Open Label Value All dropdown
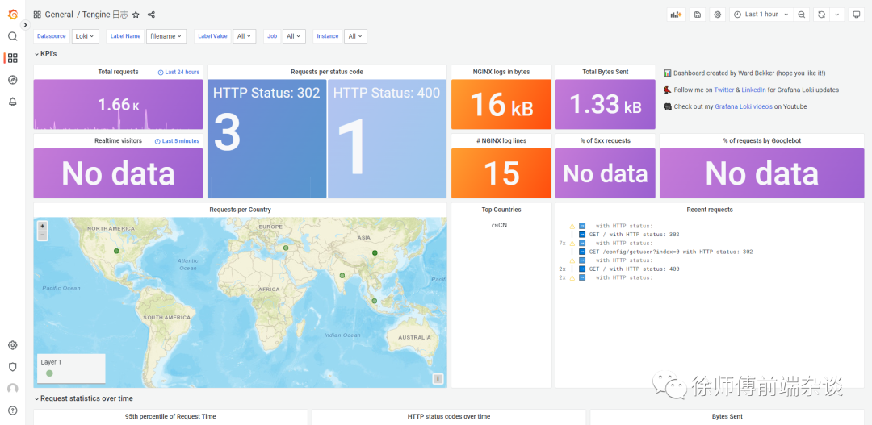 coord(244,36)
